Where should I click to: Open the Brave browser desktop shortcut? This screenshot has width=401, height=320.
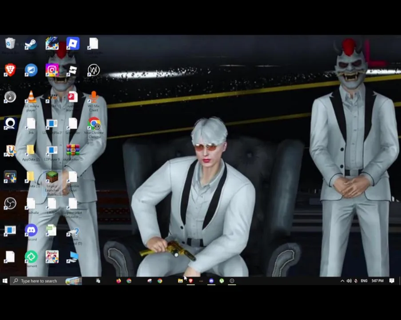click(10, 70)
